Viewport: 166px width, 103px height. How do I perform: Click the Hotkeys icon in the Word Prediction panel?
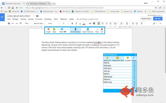tap(134, 58)
